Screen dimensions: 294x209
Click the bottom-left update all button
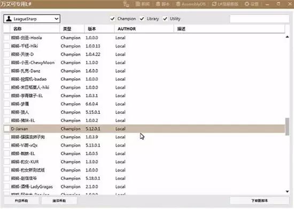pyautogui.click(x=21, y=200)
